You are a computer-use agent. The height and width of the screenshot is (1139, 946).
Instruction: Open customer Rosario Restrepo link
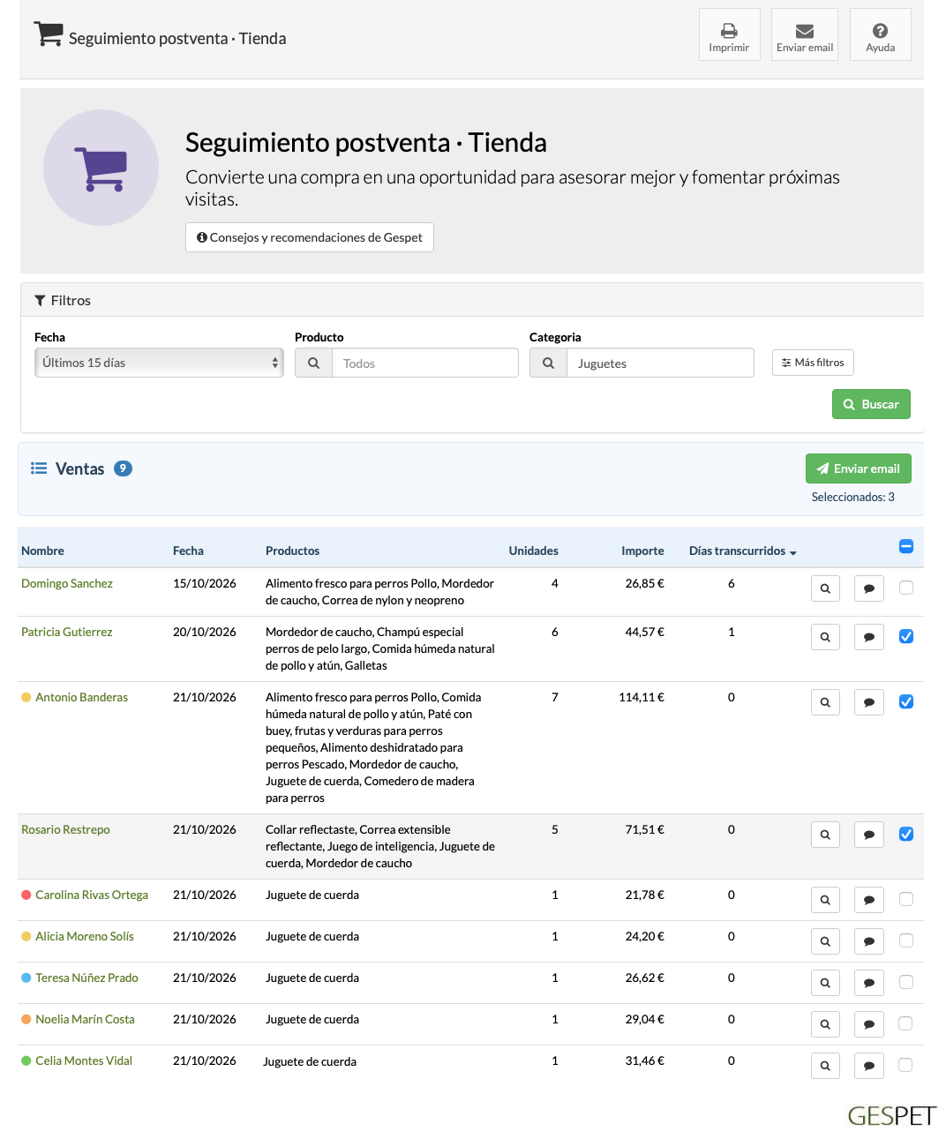coord(65,829)
